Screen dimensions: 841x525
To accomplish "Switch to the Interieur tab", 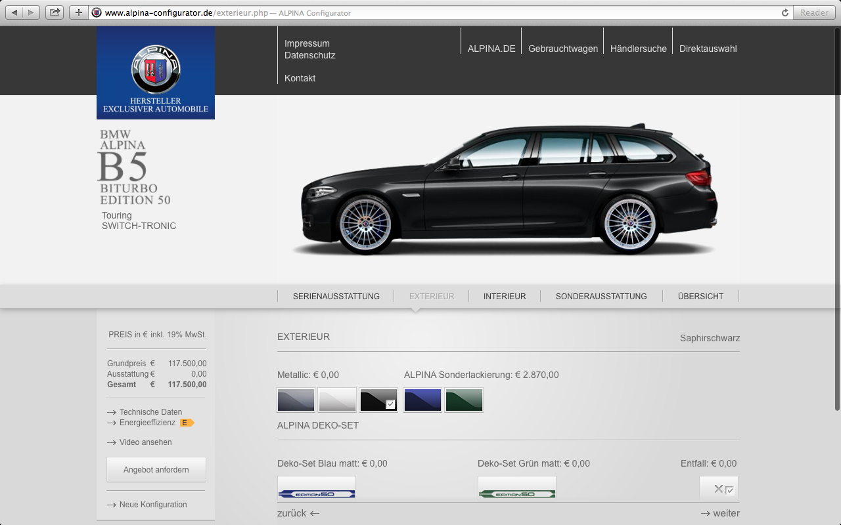I will [x=505, y=297].
